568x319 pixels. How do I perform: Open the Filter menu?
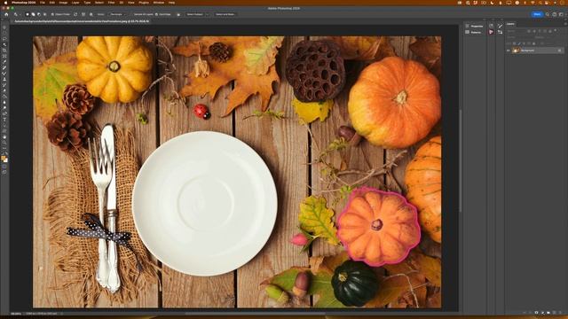(x=111, y=3)
